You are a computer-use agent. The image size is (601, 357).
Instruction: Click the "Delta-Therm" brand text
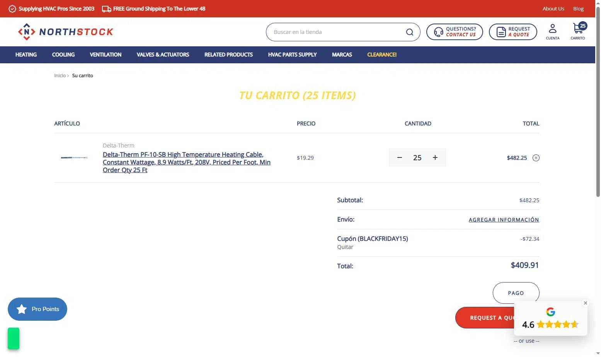pyautogui.click(x=119, y=146)
